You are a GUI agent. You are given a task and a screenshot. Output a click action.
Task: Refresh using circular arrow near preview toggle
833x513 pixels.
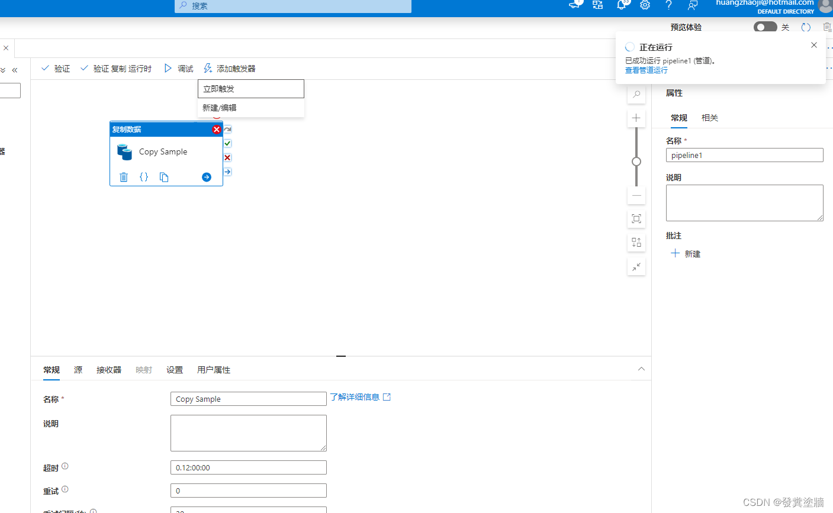coord(806,27)
